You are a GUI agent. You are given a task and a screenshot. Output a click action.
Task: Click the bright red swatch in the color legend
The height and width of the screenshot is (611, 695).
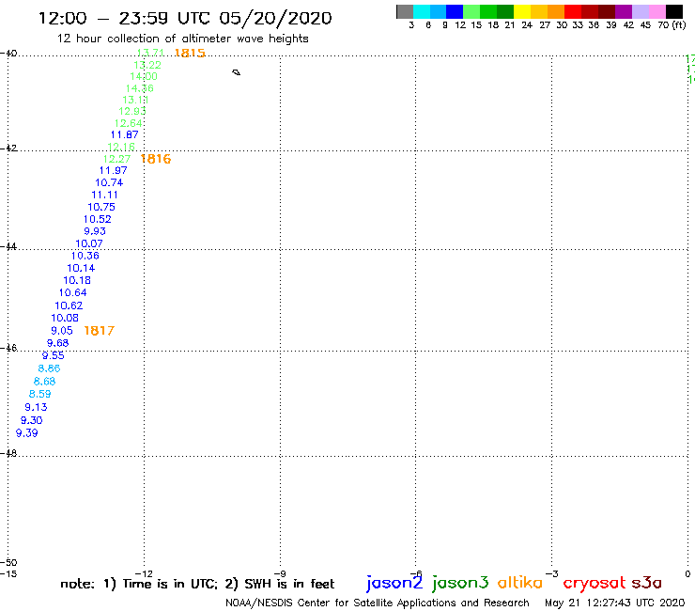573,11
